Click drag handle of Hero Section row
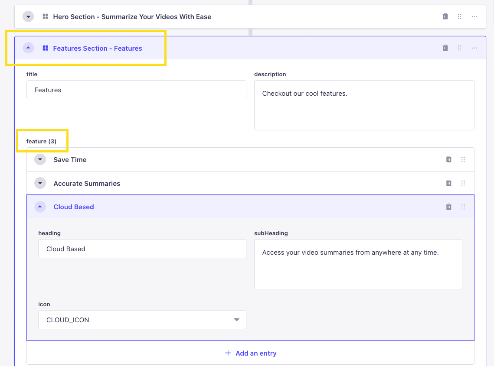Image resolution: width=494 pixels, height=366 pixels. [x=460, y=16]
